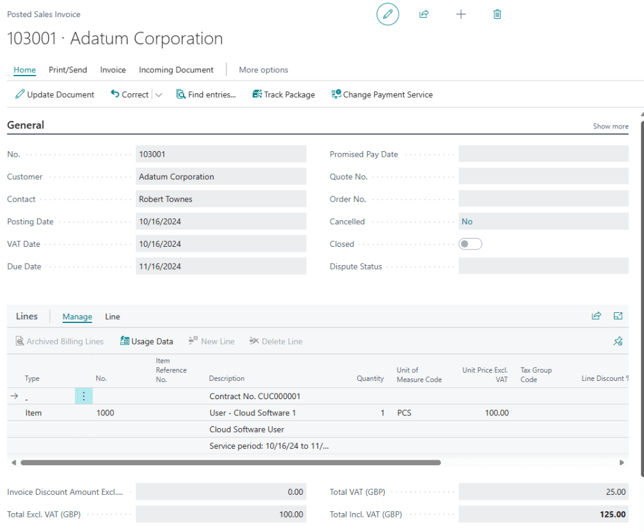Click the plus icon to create new
This screenshot has height=532, width=644.
click(460, 14)
